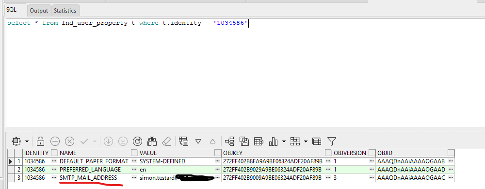
Task: Tick the box in OBJVERSION column header
Action: click(372, 153)
